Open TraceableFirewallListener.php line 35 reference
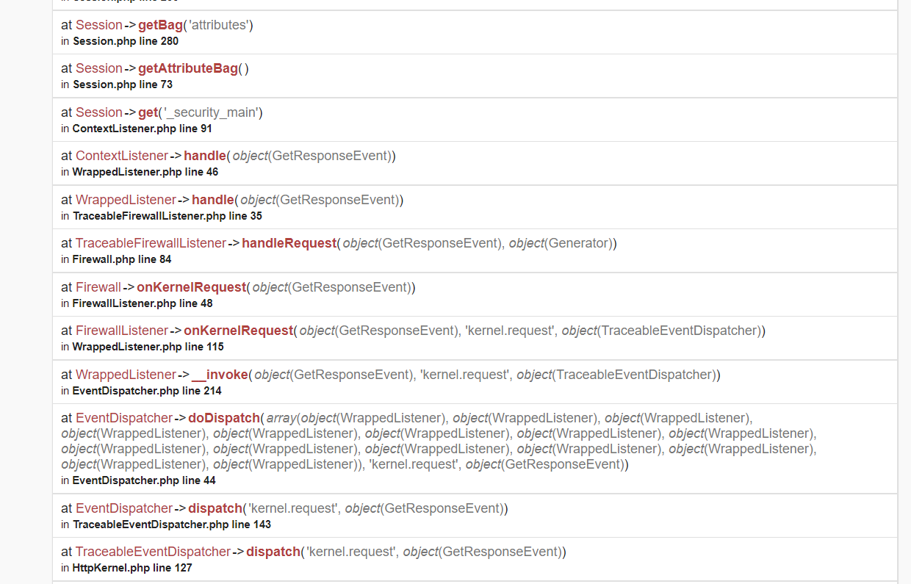 click(x=168, y=216)
